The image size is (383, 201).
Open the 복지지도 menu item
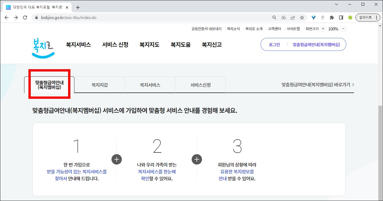[149, 45]
